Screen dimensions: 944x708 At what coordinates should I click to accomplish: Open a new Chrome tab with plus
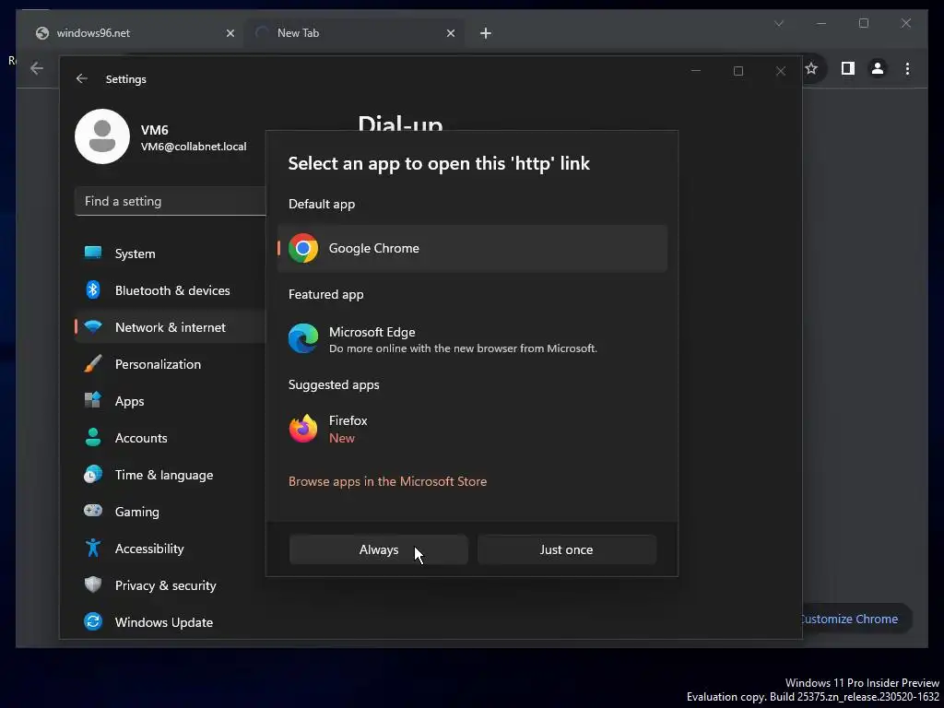486,33
